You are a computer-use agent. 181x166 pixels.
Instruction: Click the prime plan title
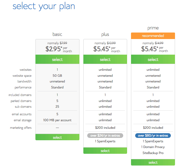pos(153,28)
